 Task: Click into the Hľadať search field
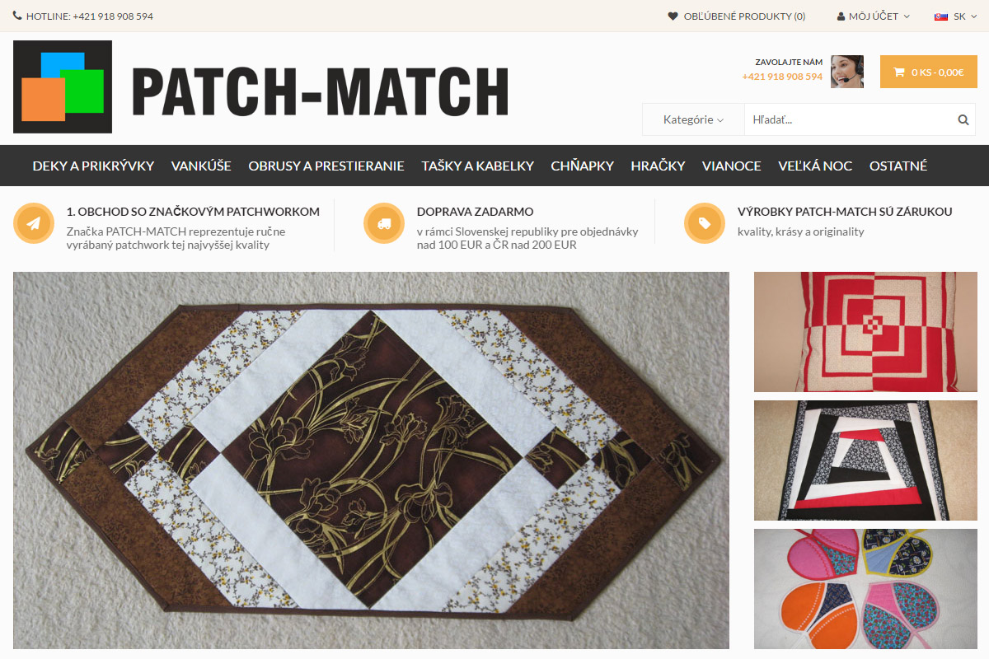point(851,119)
